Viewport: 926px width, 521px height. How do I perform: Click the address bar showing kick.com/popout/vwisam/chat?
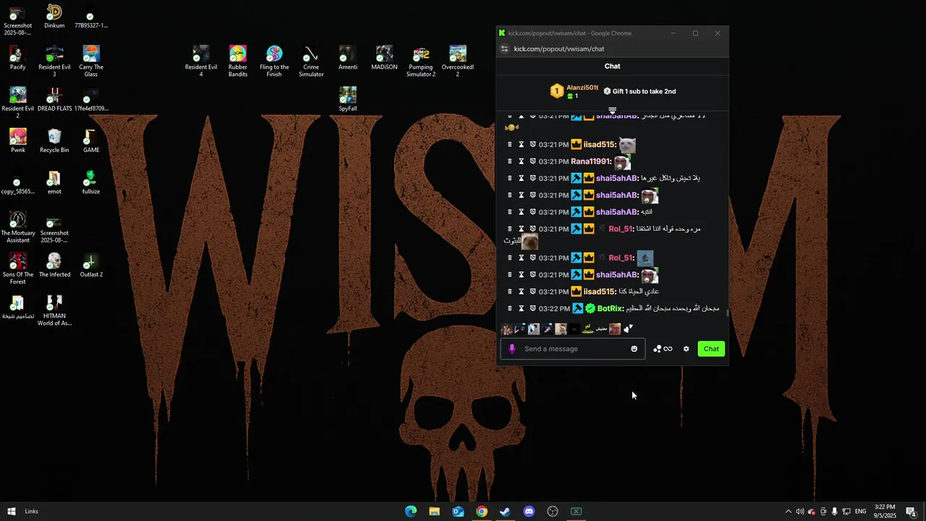559,48
